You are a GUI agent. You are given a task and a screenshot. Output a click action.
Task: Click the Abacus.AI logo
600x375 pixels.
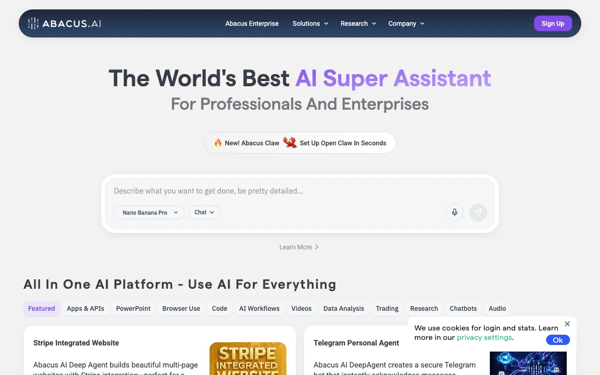pyautogui.click(x=64, y=23)
